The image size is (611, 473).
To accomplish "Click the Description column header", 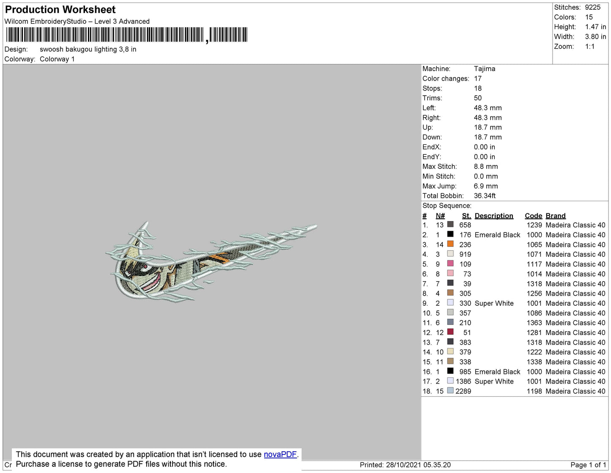I will click(x=494, y=216).
